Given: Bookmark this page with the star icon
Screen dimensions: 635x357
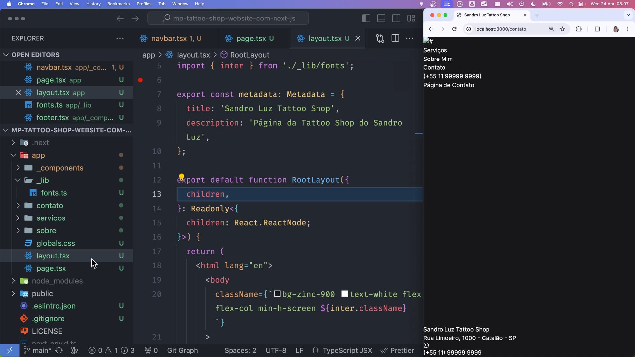Looking at the screenshot, I should pos(562,29).
